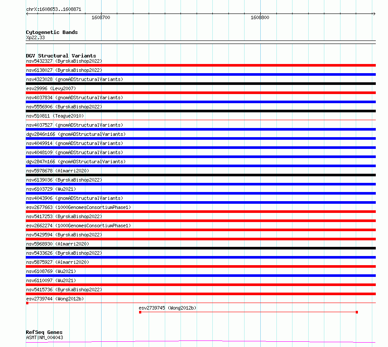The width and height of the screenshot is (388, 347).
Task: Open nsv4323028 (gnomADStructuralVariants) variant
Action: (x=75, y=79)
